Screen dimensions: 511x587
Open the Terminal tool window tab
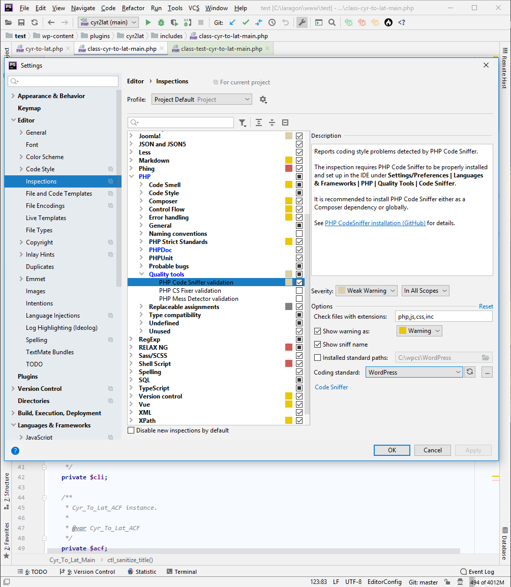coord(182,572)
